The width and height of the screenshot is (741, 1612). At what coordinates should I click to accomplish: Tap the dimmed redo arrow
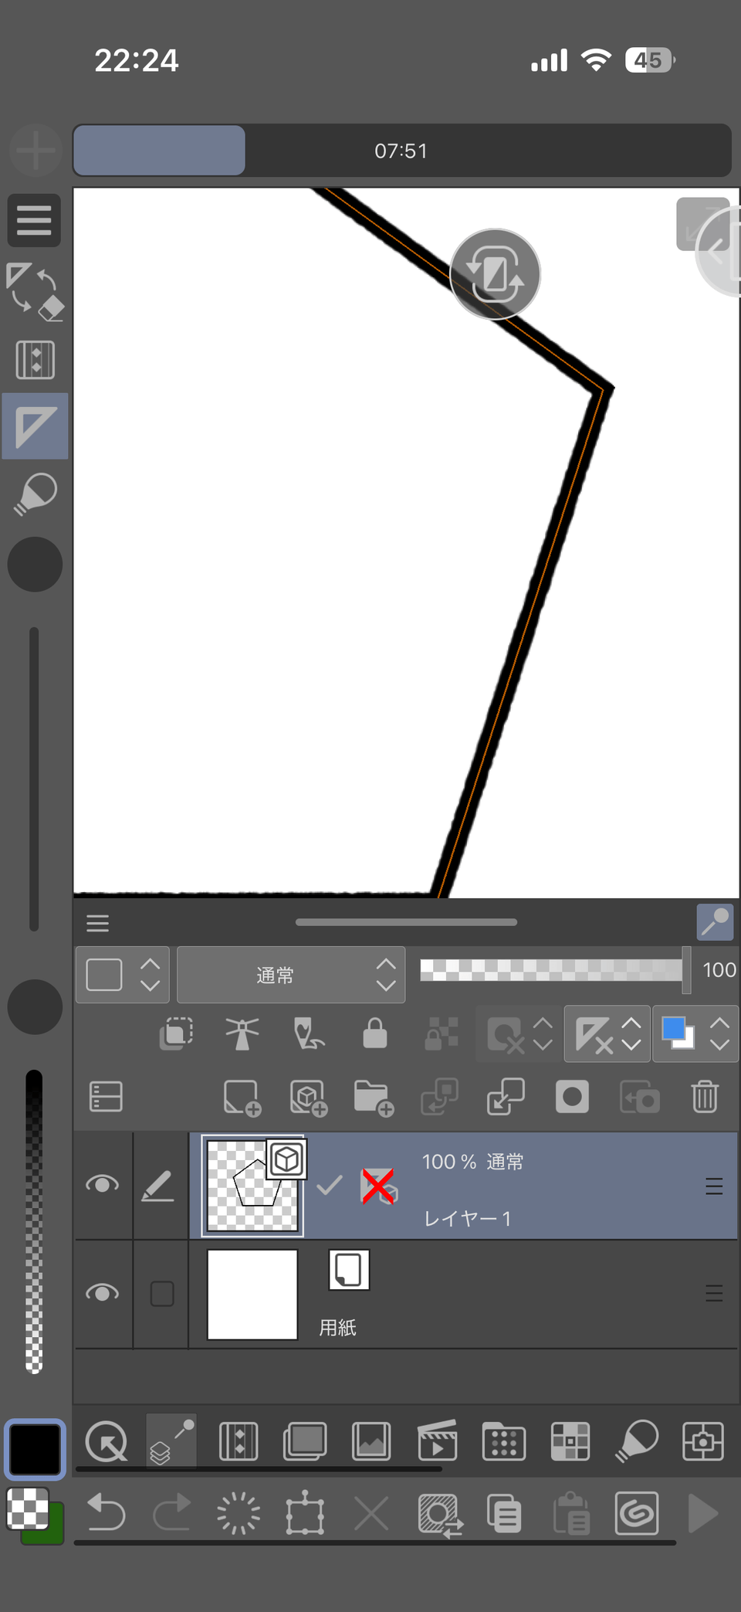tap(172, 1513)
